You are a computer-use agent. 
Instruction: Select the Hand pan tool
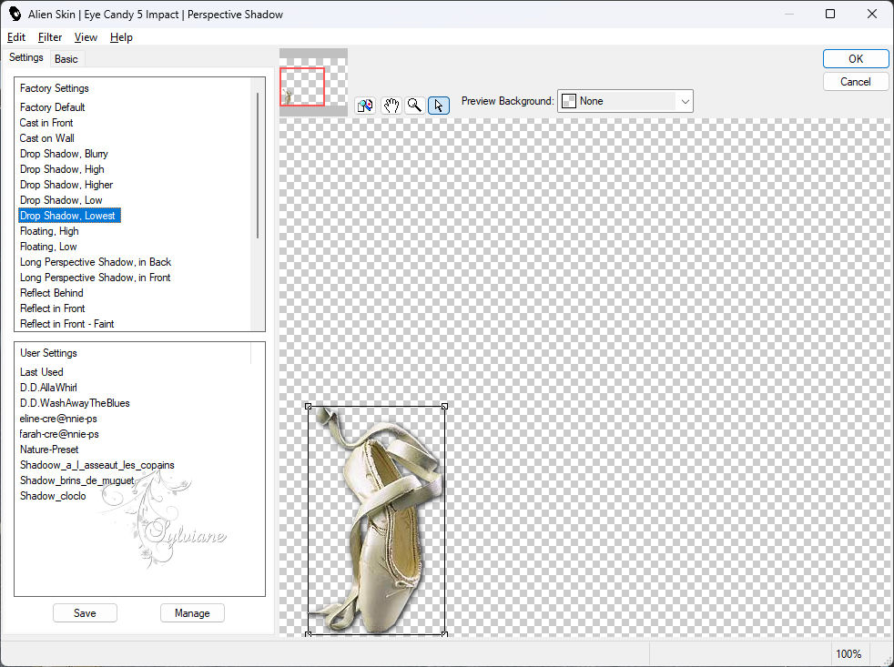coord(391,106)
